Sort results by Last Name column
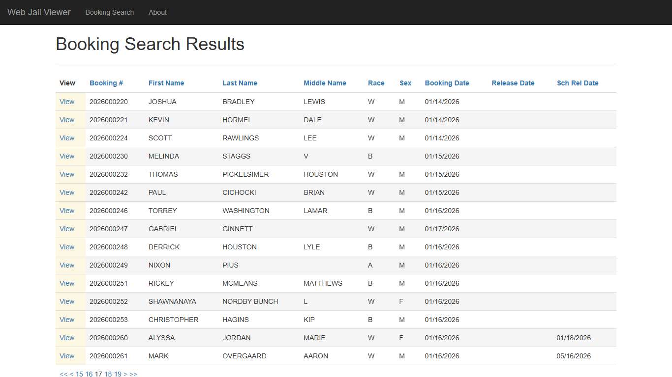This screenshot has height=377, width=672. [240, 83]
